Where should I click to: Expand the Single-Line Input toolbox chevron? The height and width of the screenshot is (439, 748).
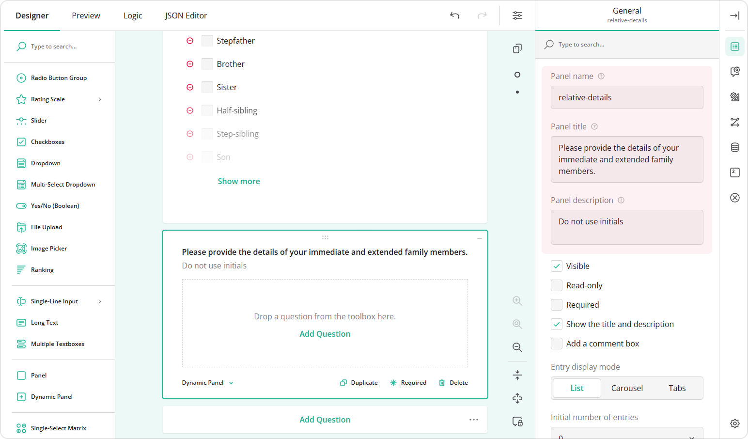(100, 301)
